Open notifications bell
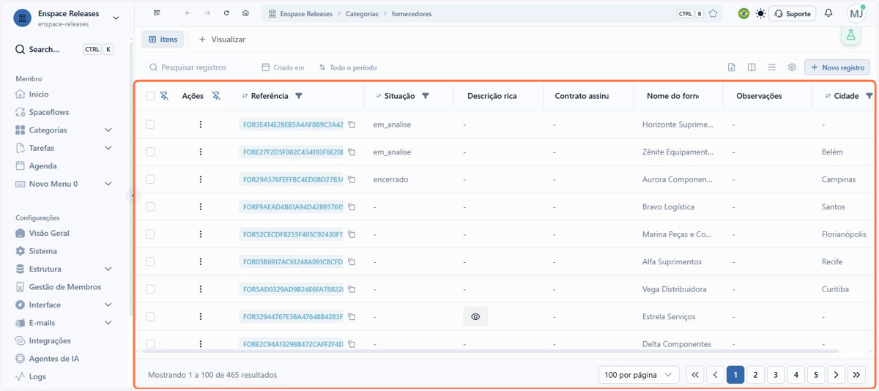Image resolution: width=879 pixels, height=391 pixels. coord(828,13)
